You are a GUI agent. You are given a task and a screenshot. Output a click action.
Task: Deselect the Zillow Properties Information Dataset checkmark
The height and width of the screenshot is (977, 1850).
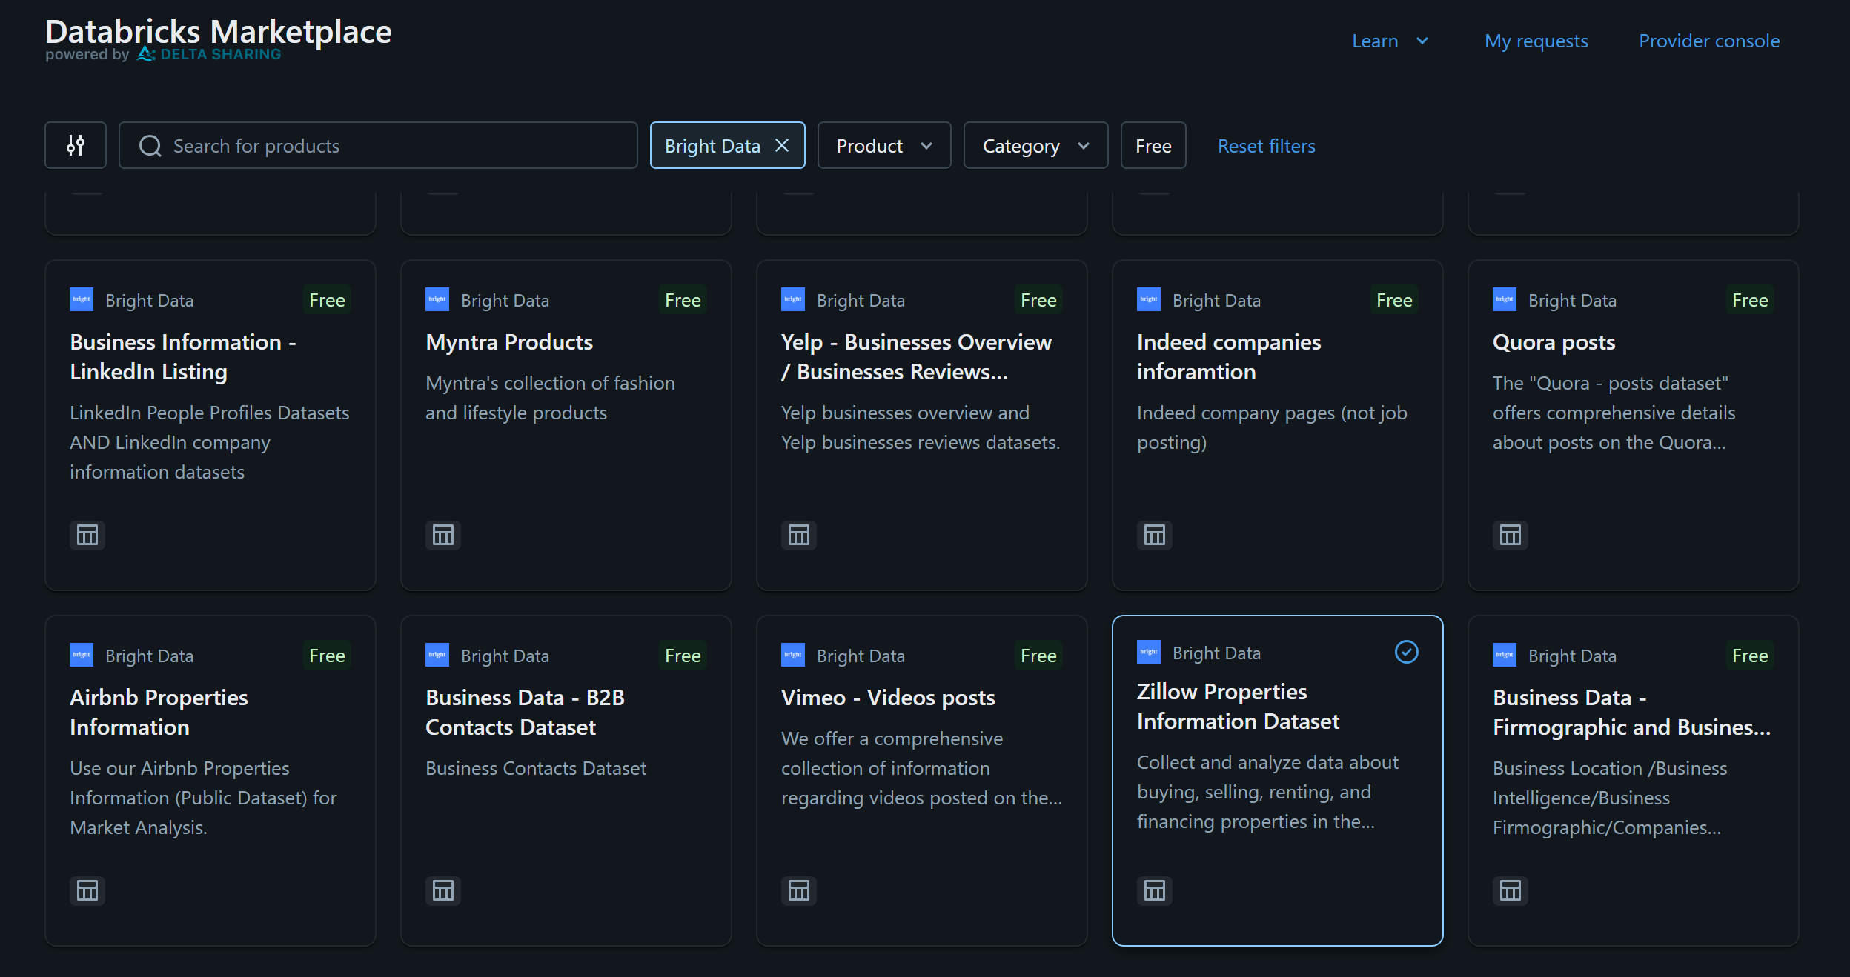(x=1406, y=652)
